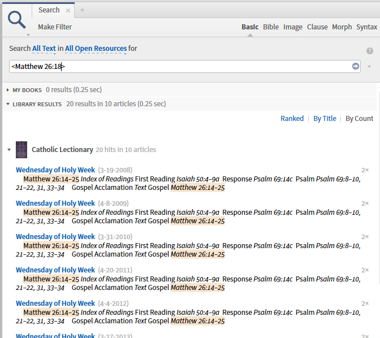The image size is (380, 338).
Task: Collapse the LIBRARY RESULTS section
Action: pos(8,104)
